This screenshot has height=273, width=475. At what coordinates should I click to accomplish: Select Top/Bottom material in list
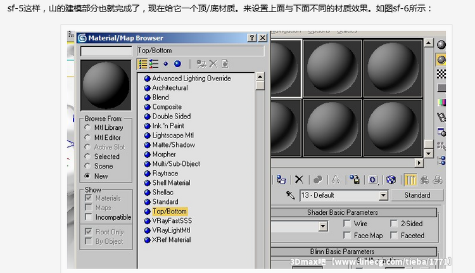pos(169,211)
